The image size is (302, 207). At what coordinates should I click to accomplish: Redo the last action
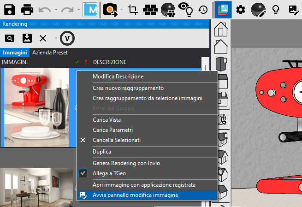coord(67,10)
